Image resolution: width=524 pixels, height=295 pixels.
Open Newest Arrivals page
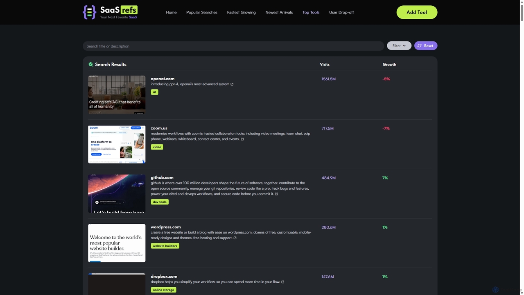point(279,12)
